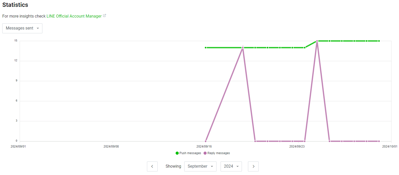
Task: Click the last Reply messages point at zero
Action: (x=379, y=141)
